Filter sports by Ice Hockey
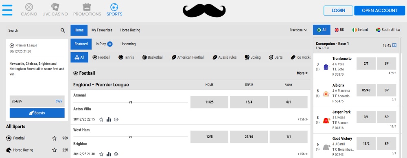Screen dimensions: 407x158 300,57
